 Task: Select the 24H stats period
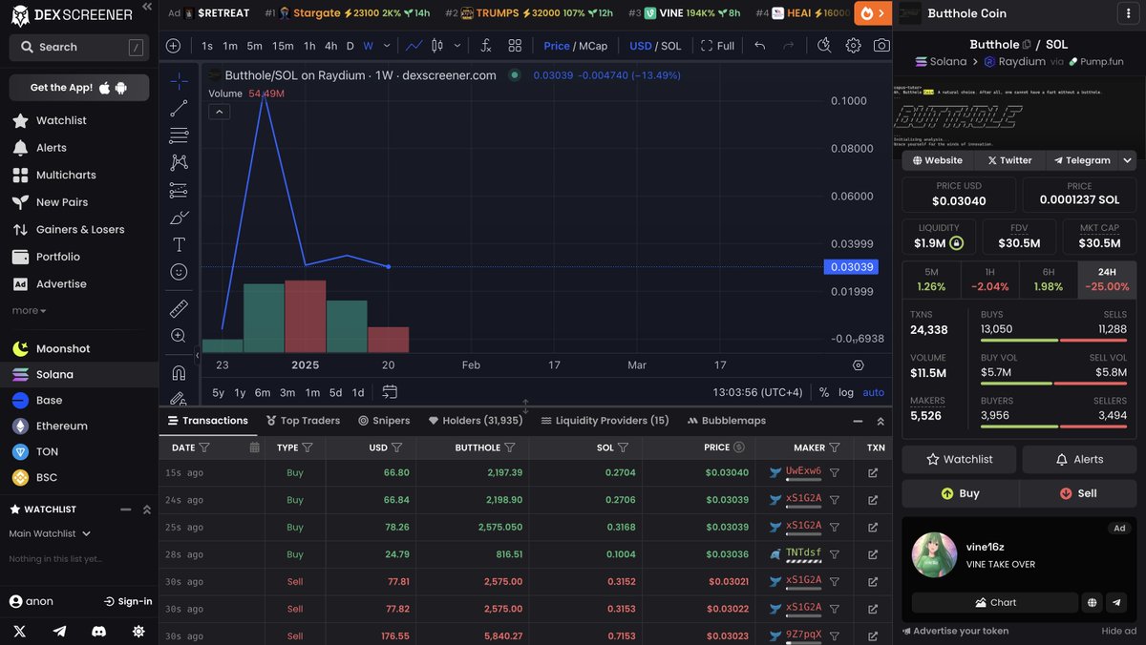point(1107,280)
